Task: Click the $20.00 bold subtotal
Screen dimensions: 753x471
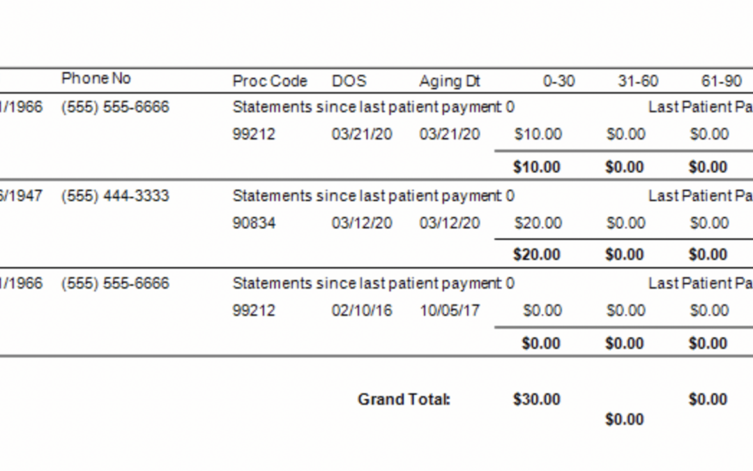Action: (x=537, y=254)
